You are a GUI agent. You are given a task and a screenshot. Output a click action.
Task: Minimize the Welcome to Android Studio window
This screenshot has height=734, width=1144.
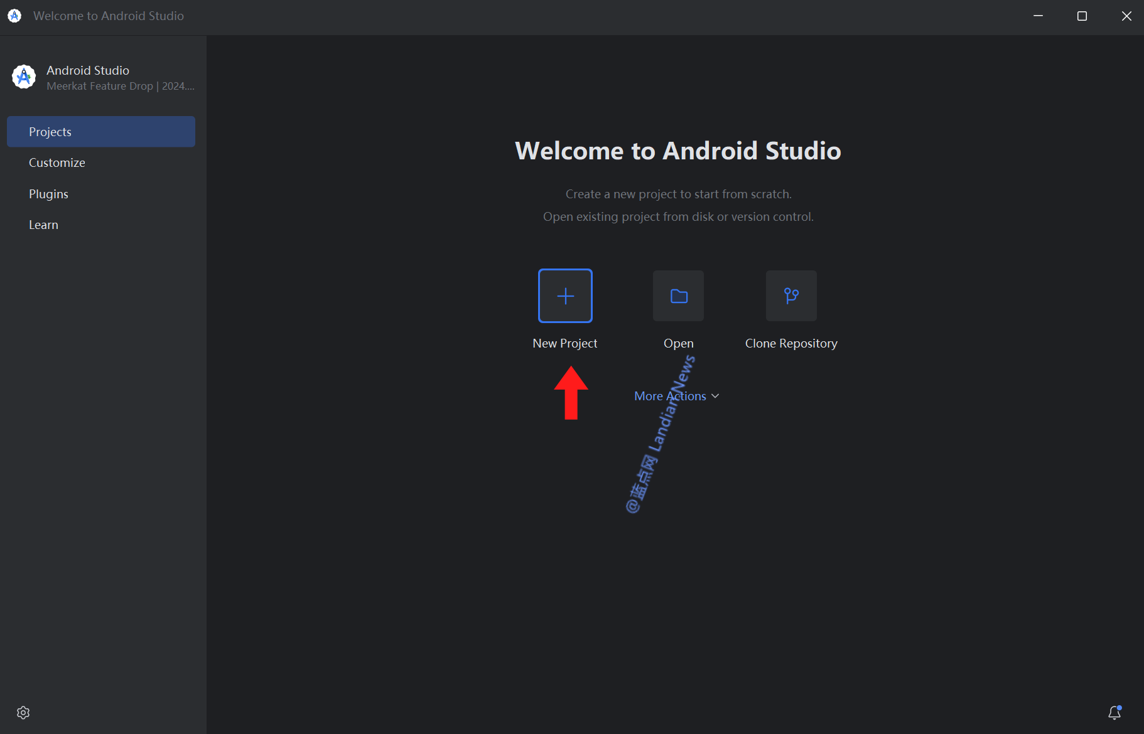(1038, 16)
